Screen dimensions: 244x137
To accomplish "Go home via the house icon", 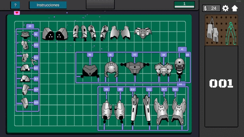I will point(234,8).
